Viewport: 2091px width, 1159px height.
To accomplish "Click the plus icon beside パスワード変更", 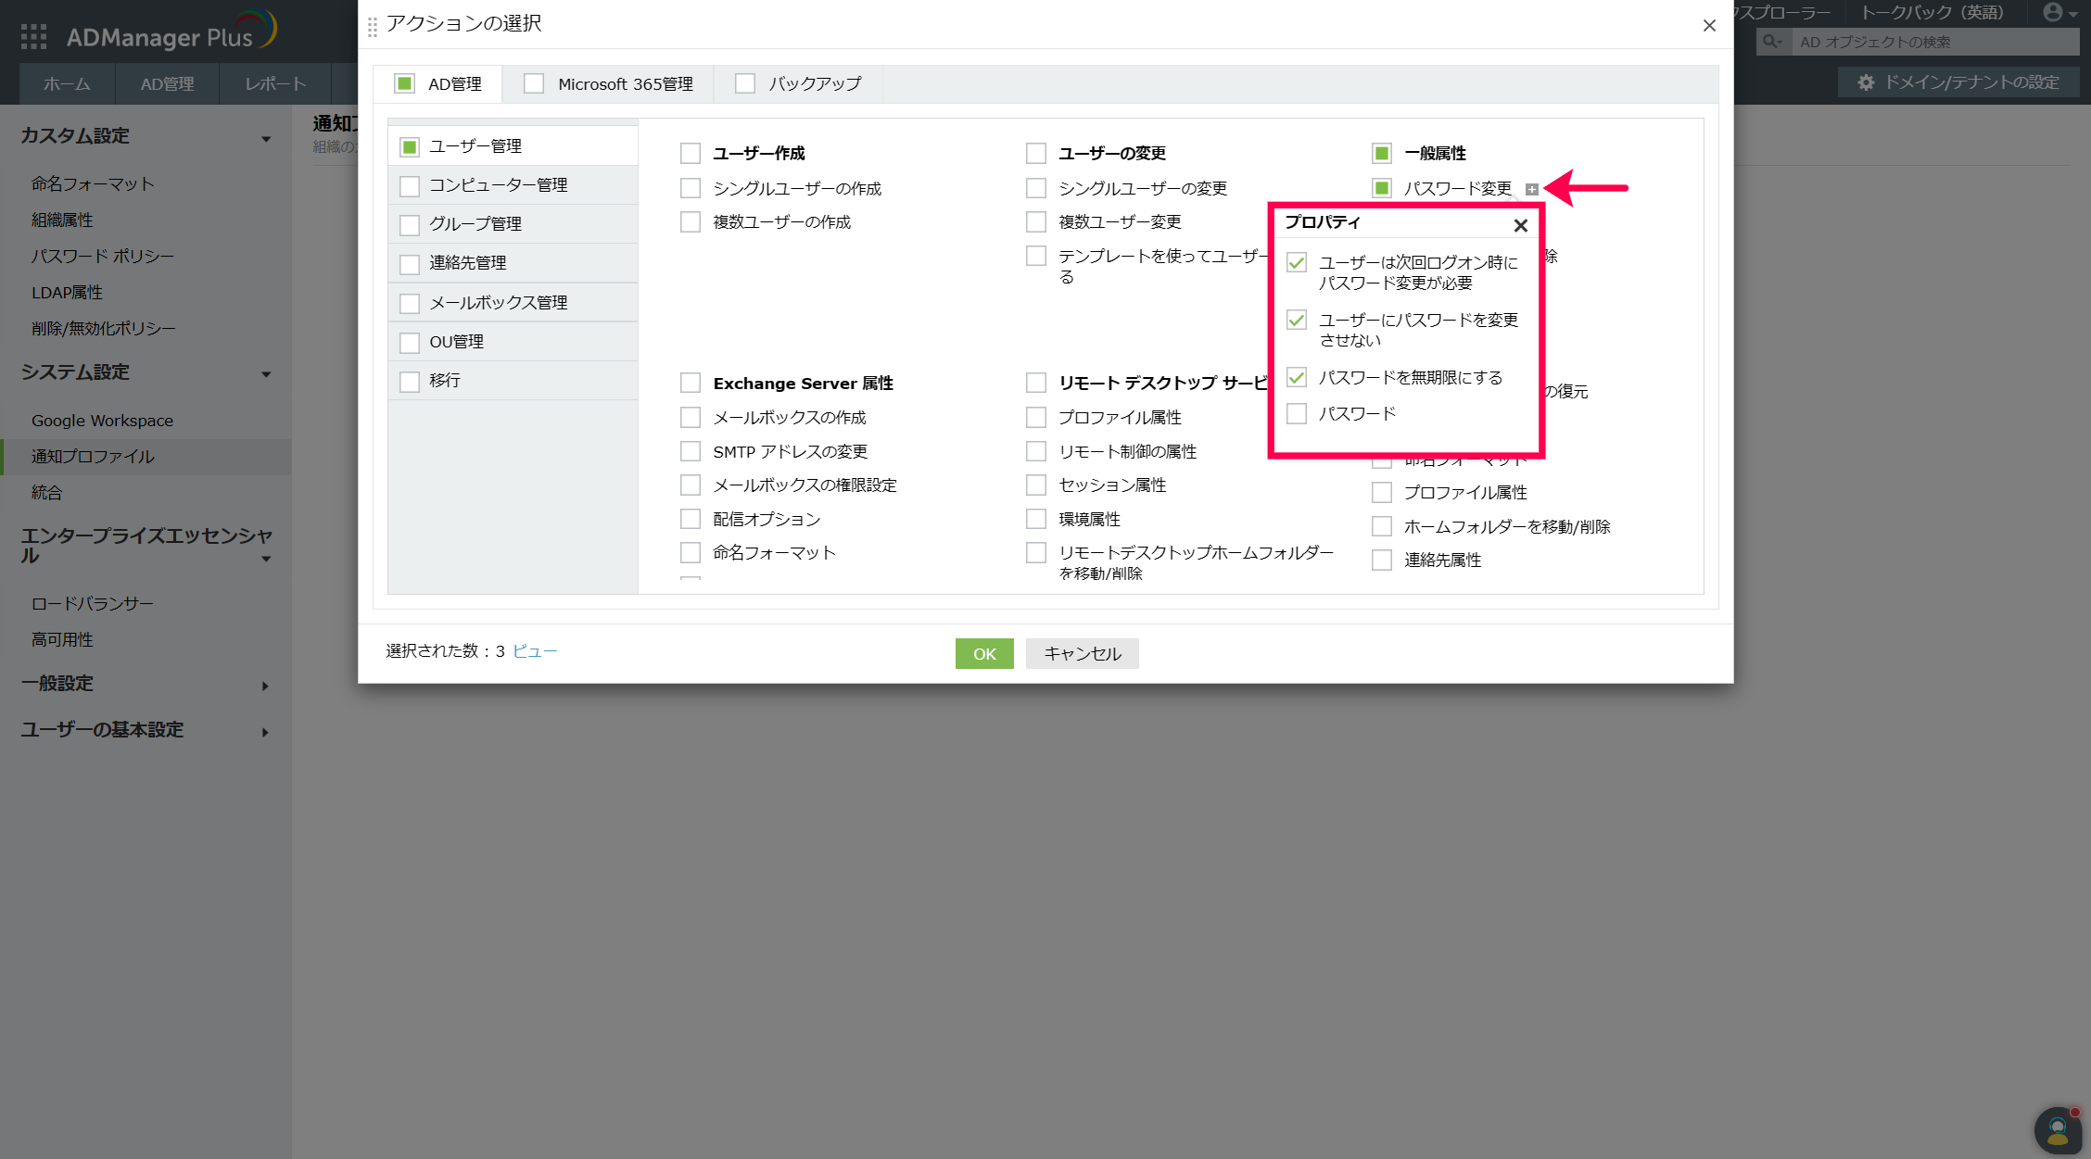I will 1532,189.
